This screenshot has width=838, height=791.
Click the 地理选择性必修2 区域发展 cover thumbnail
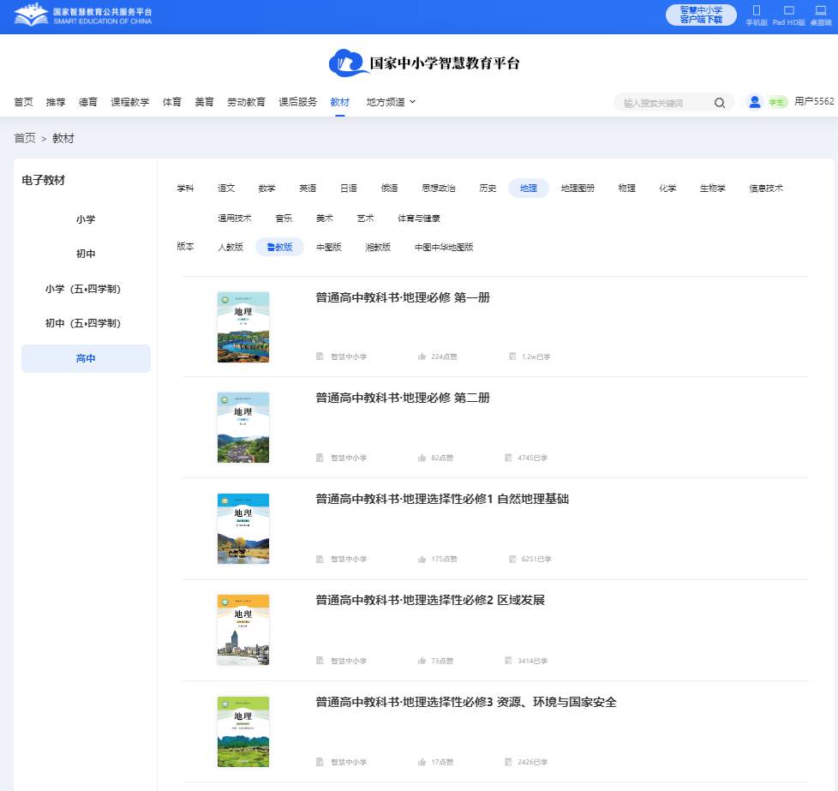click(243, 630)
